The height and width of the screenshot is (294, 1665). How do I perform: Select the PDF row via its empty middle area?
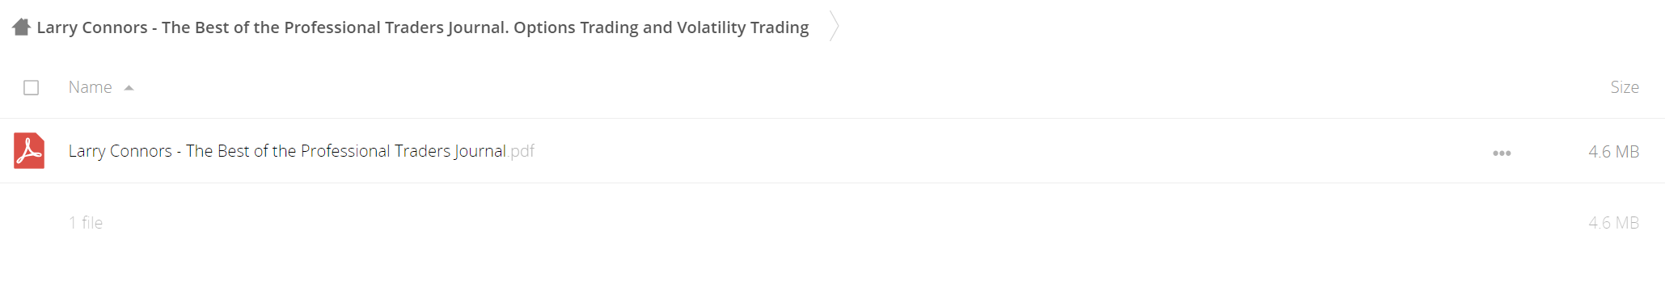coord(1011,151)
